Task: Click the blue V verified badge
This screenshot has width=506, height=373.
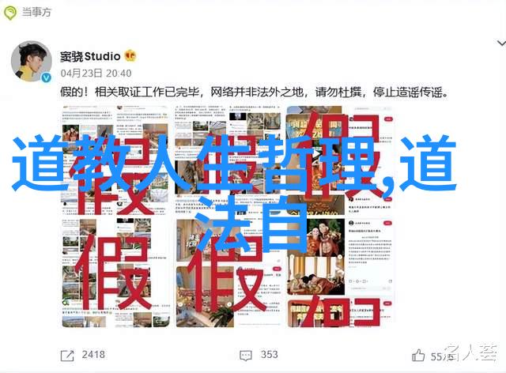Action: [x=47, y=77]
